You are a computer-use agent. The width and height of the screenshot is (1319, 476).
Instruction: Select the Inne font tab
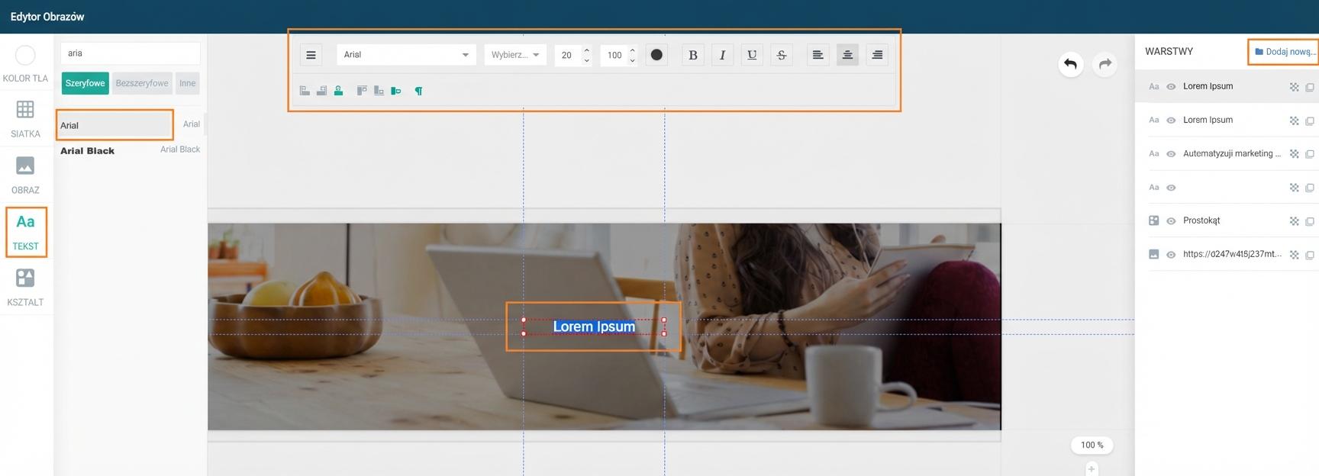[188, 83]
